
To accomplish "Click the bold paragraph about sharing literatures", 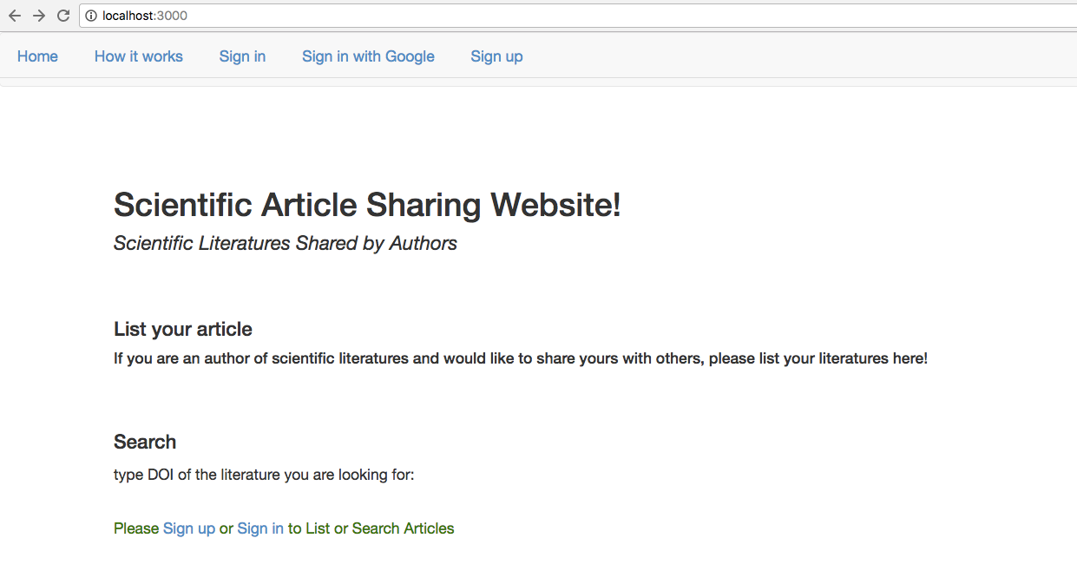I will pyautogui.click(x=521, y=358).
